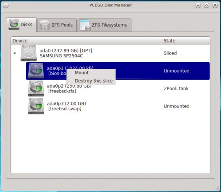Click the ada0 hard drive icon
This screenshot has height=192, width=221.
point(29,53)
